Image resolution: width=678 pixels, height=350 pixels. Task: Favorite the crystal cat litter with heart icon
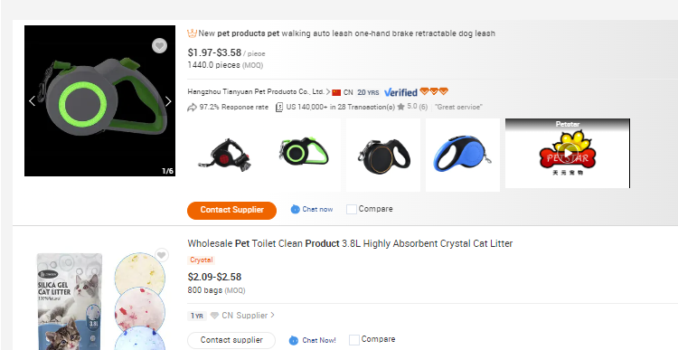[161, 255]
